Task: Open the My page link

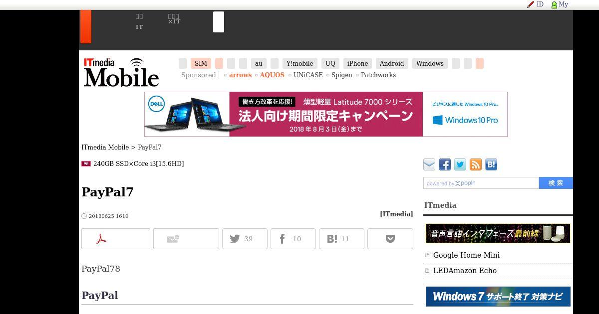Action: pos(560,4)
